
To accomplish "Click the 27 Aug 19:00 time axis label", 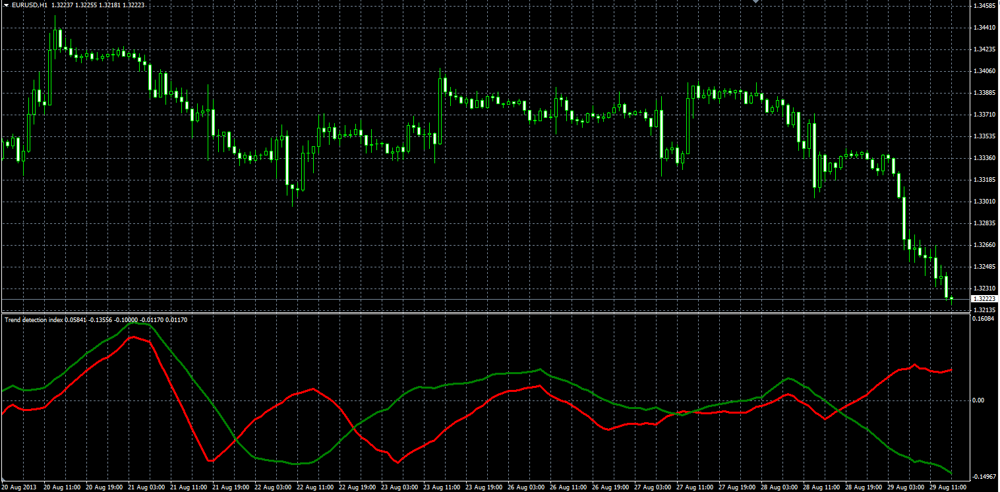I will point(736,487).
